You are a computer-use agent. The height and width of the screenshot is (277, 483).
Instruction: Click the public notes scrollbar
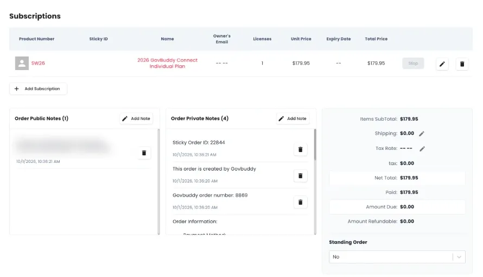coord(158,182)
